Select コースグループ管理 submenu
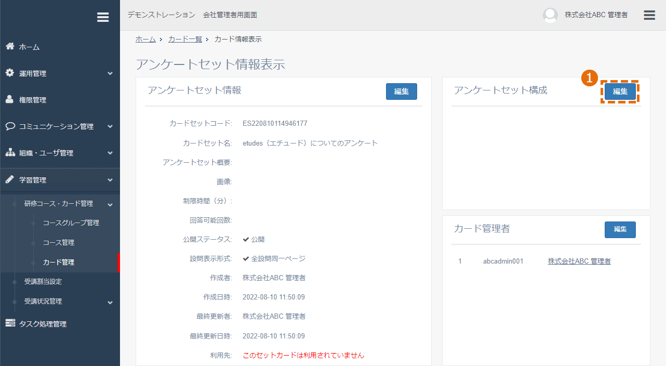Viewport: 666px width, 366px height. point(71,223)
